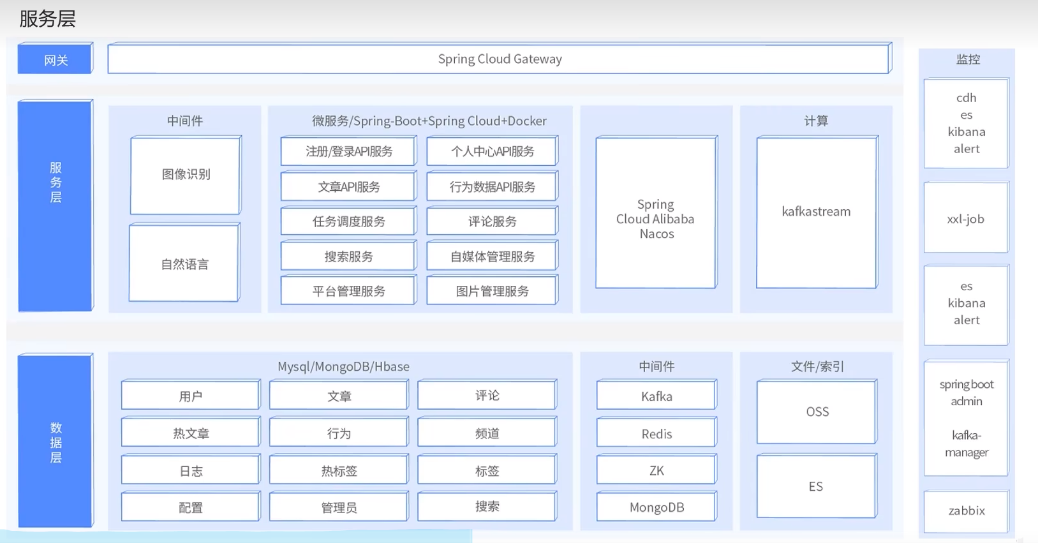Viewport: 1038px width, 543px height.
Task: Select the xxl-job monitoring box
Action: tap(966, 218)
